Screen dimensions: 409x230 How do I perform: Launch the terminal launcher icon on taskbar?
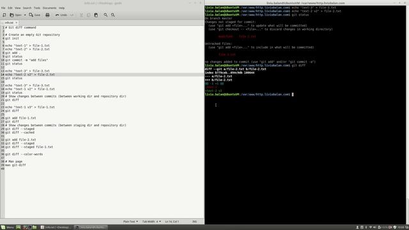click(30, 227)
